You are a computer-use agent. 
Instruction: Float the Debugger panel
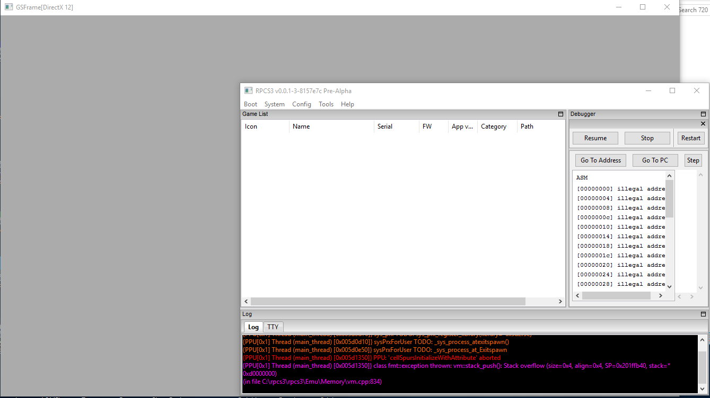click(703, 114)
